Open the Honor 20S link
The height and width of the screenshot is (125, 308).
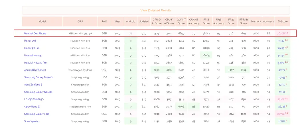coord(30,41)
